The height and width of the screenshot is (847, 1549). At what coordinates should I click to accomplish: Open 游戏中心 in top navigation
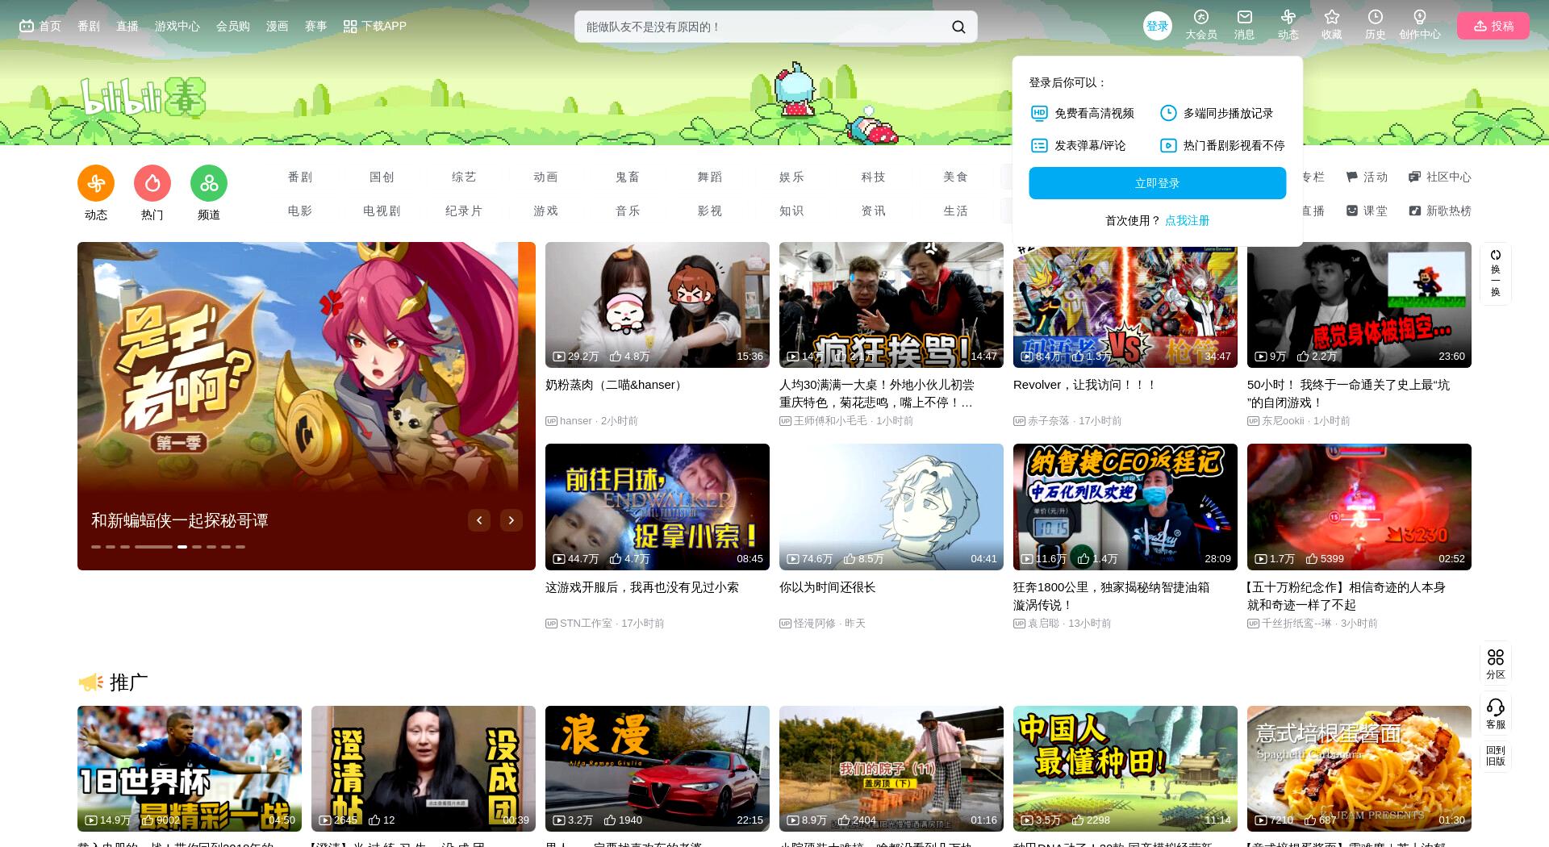[x=177, y=26]
